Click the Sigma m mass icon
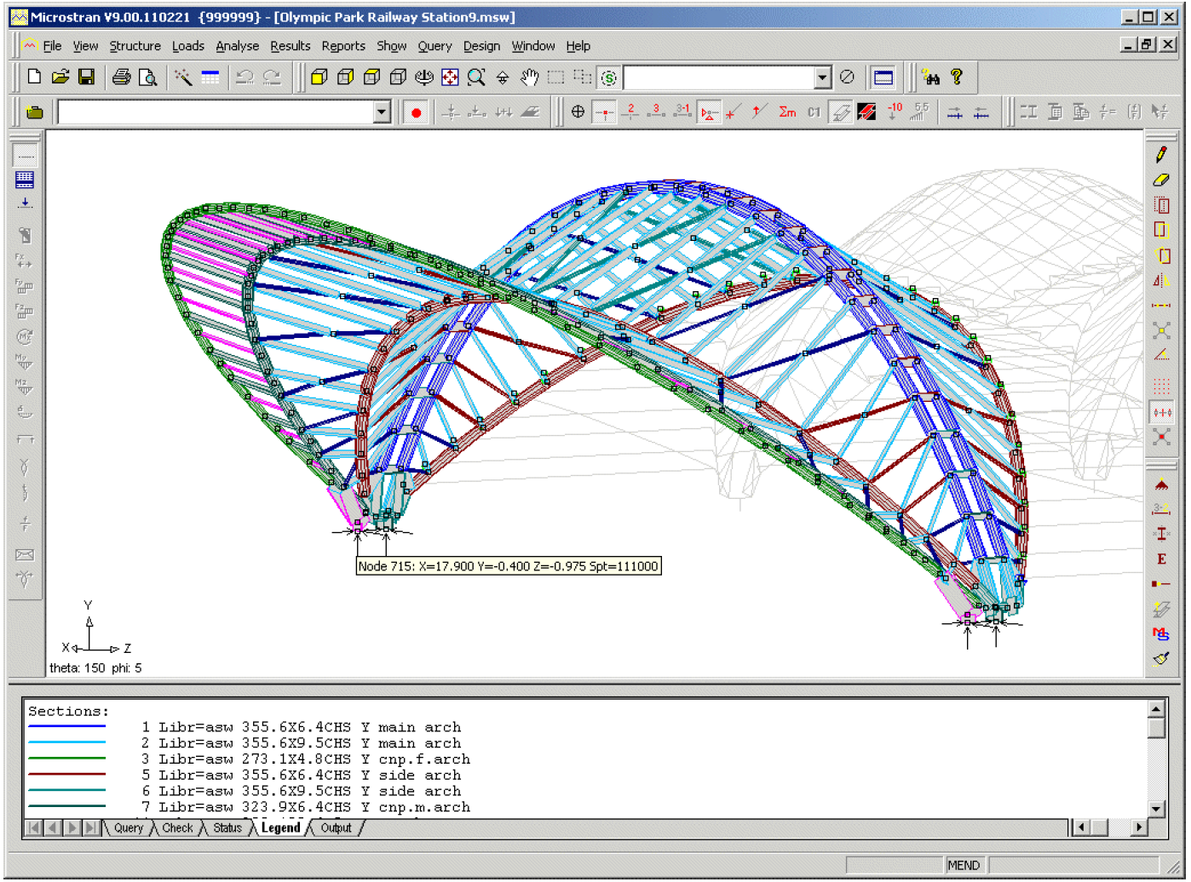1191x882 pixels. point(787,112)
